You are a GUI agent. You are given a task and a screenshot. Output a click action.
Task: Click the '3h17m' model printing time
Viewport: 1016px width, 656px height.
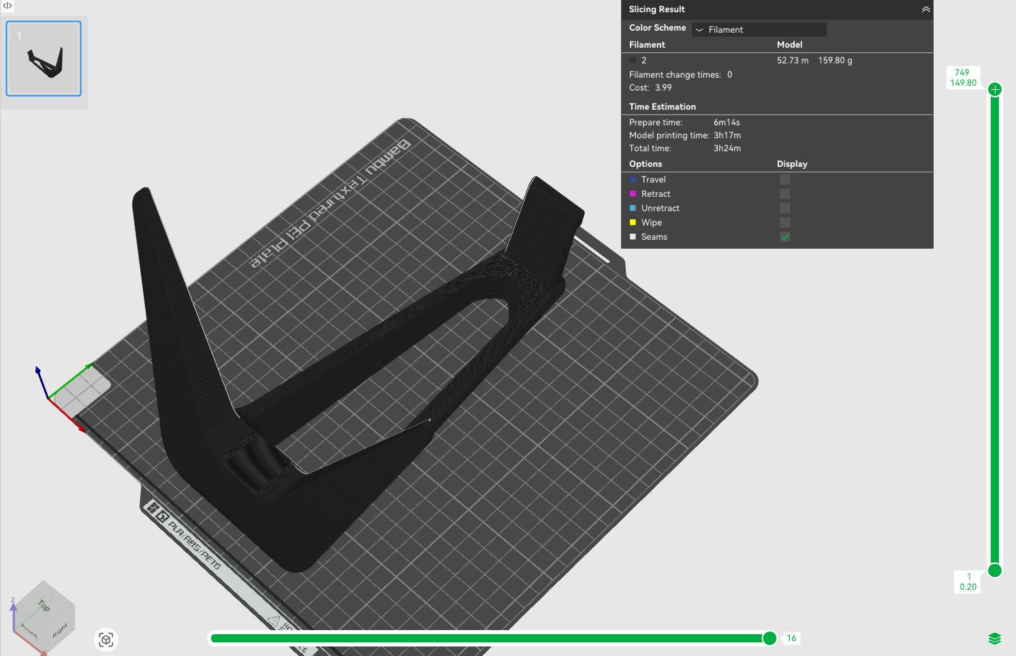(727, 136)
